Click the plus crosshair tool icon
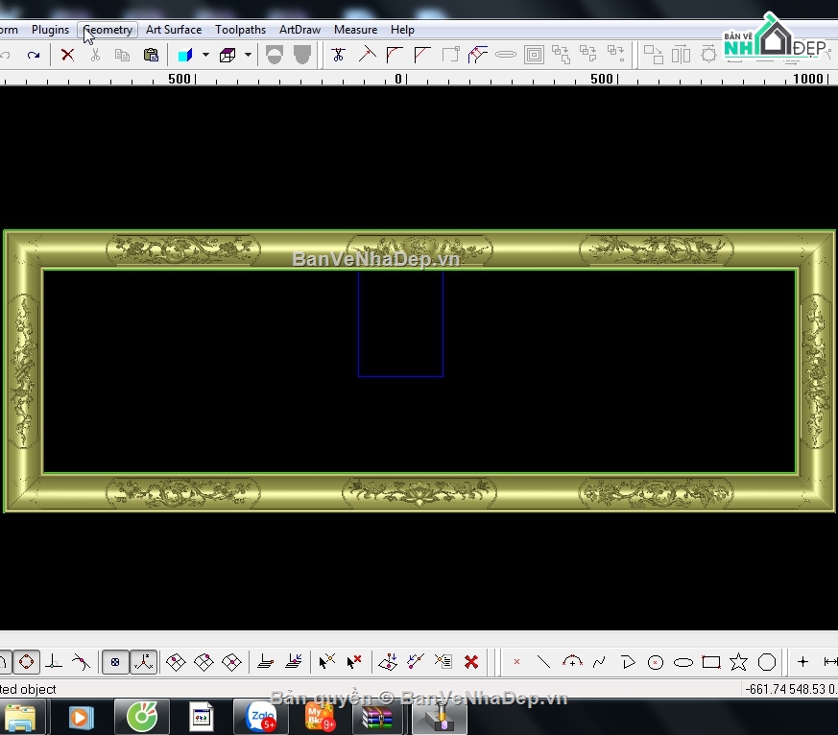 click(x=802, y=662)
